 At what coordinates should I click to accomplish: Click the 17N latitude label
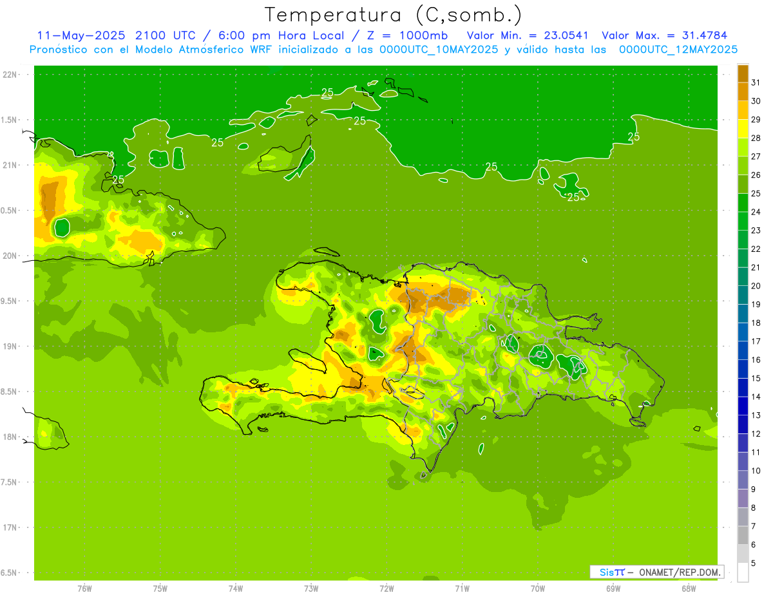[x=10, y=528]
